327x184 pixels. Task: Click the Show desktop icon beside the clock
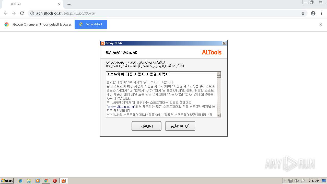(324, 181)
